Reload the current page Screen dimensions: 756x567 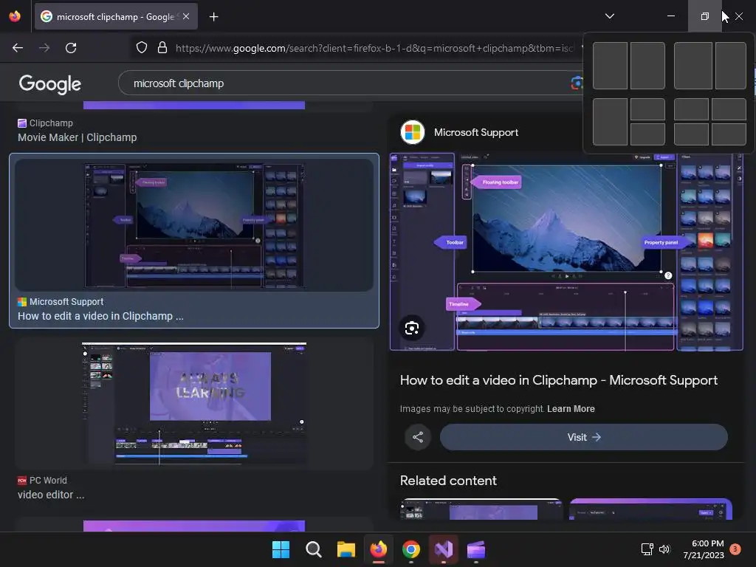[71, 48]
